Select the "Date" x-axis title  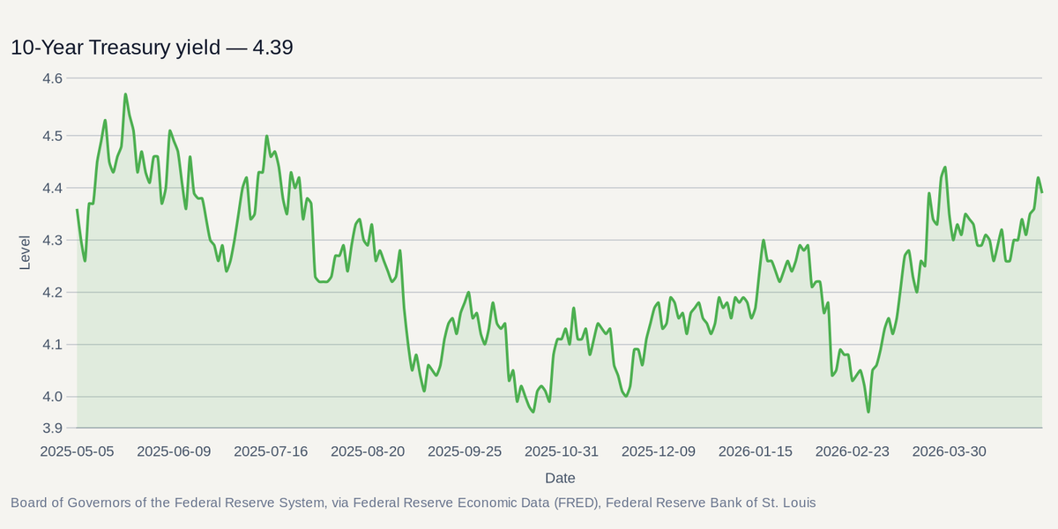pyautogui.click(x=560, y=478)
